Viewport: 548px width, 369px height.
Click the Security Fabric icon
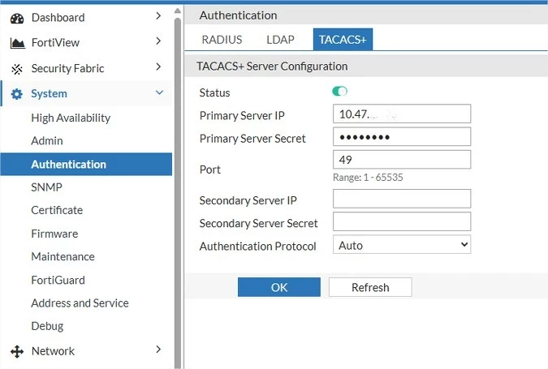tap(17, 69)
